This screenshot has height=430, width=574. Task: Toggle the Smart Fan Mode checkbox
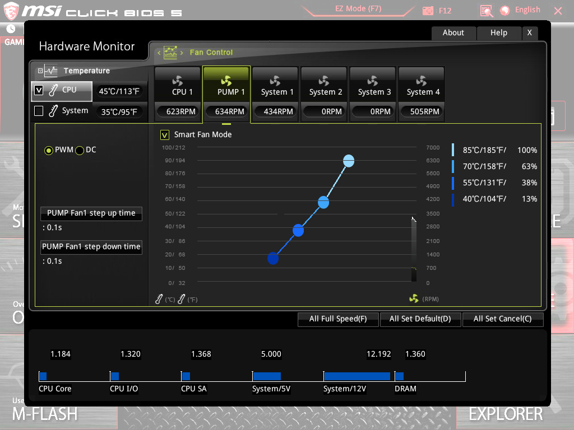pos(165,135)
